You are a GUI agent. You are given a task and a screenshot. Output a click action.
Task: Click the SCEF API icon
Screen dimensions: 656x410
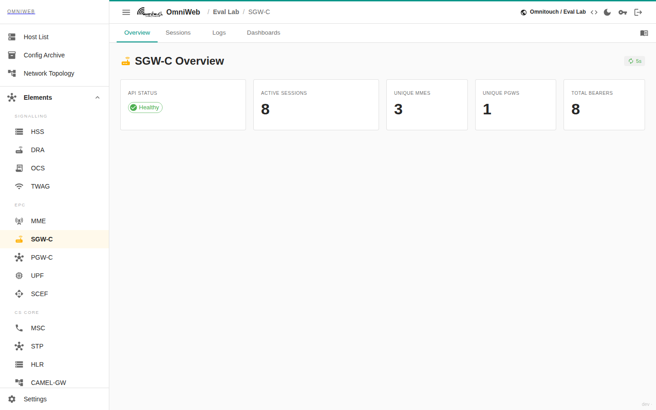19,294
